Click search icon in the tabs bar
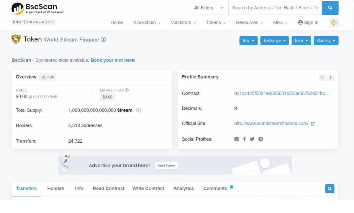This screenshot has width=354, height=213. pos(330,189)
